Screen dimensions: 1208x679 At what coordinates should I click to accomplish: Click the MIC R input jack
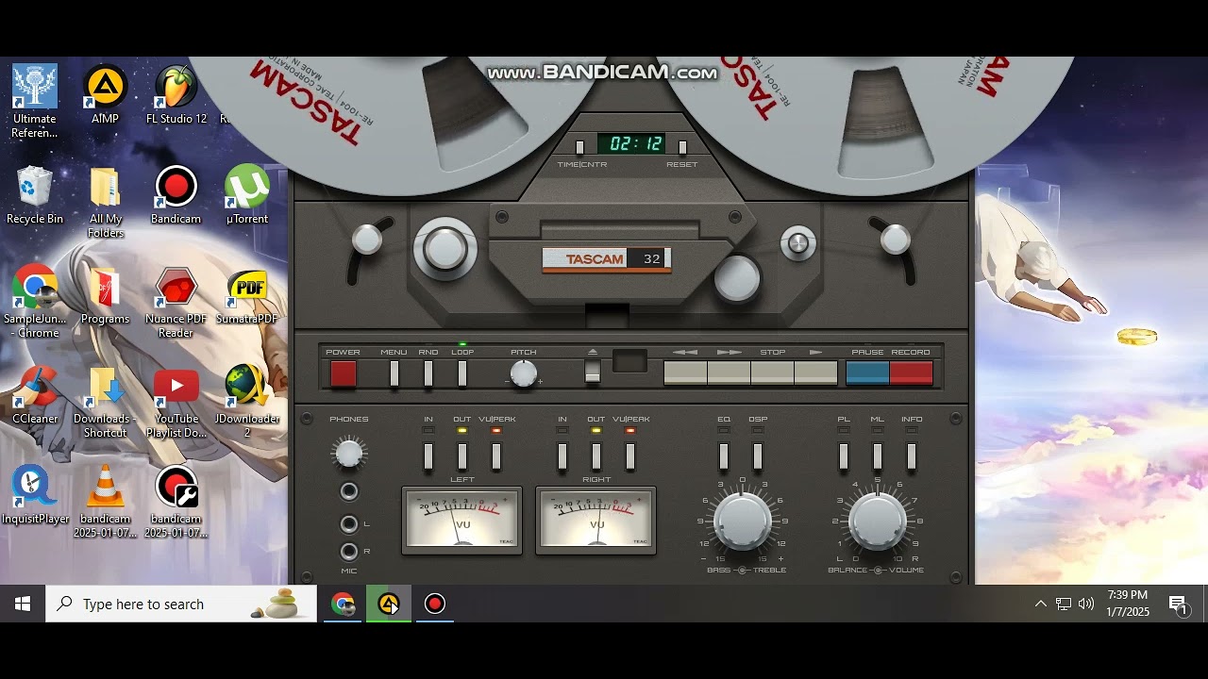(349, 552)
